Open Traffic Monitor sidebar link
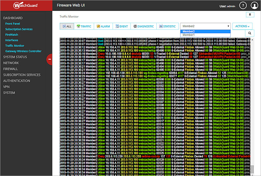 15,46
